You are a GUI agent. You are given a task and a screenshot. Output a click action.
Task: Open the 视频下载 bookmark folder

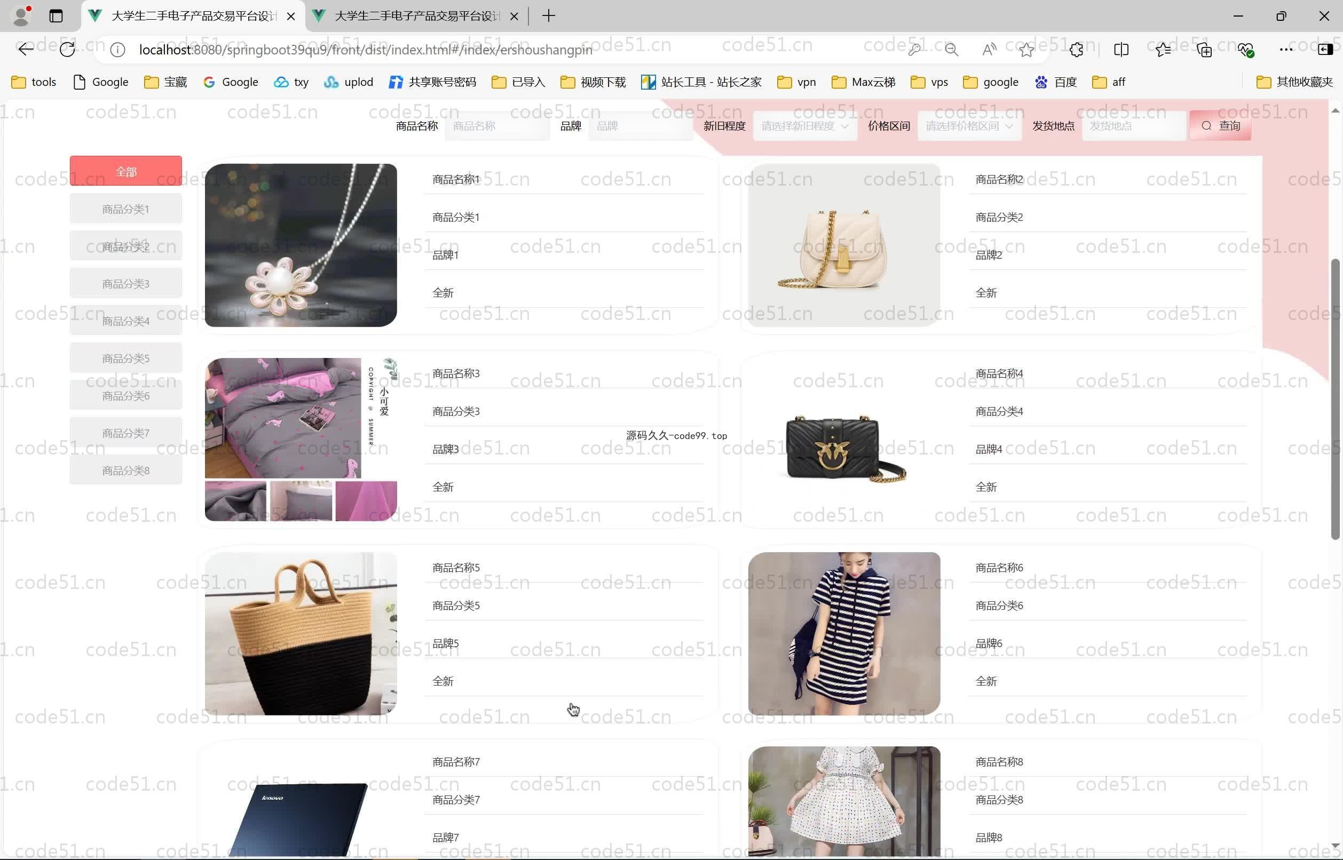pyautogui.click(x=593, y=82)
